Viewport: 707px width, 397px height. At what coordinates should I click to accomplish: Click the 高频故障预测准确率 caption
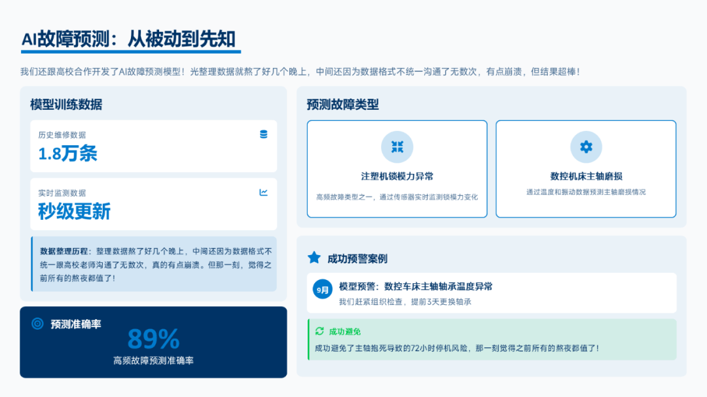pyautogui.click(x=153, y=360)
